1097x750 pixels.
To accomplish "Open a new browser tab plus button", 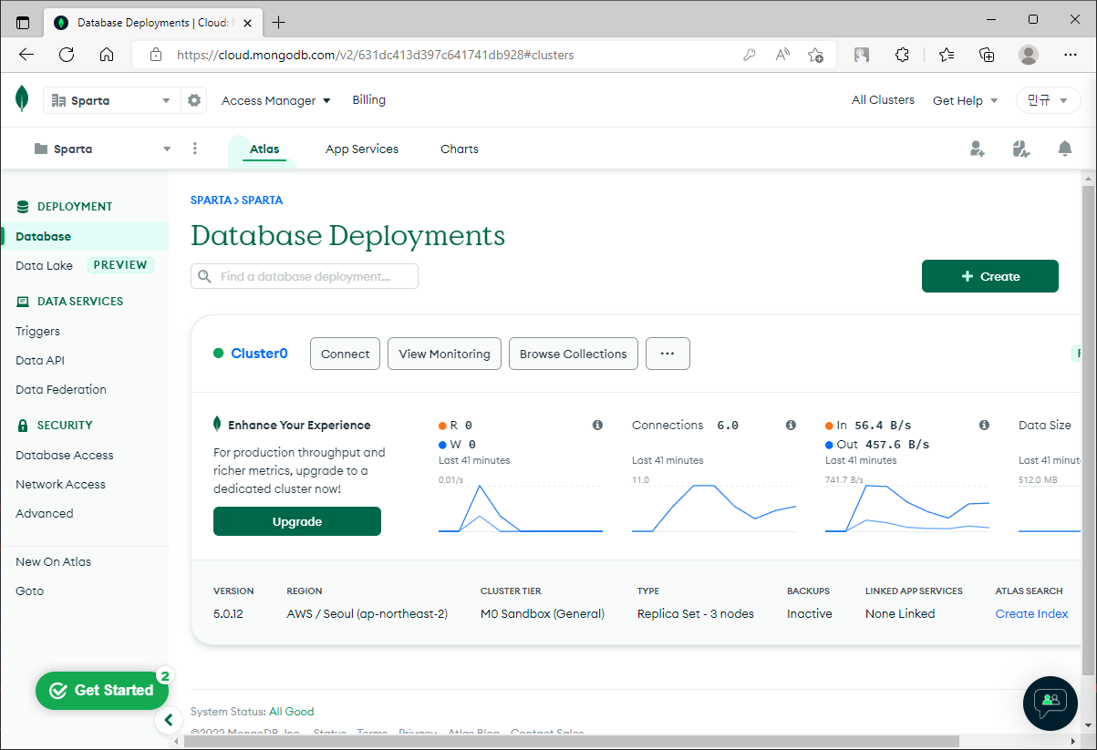I will pos(279,22).
